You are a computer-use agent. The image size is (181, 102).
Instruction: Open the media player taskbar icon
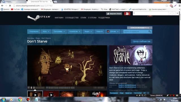point(11,99)
